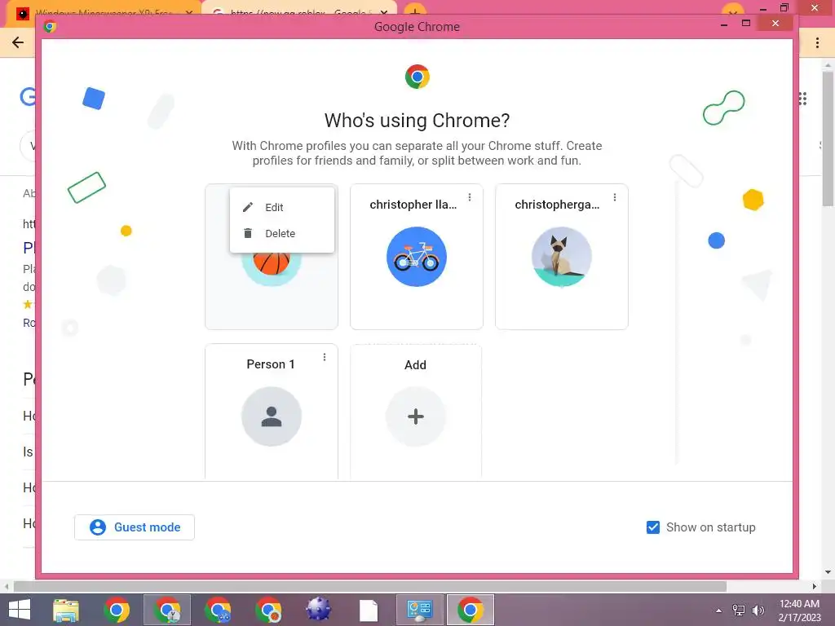Open Chrome with basketball badge on taskbar
The width and height of the screenshot is (835, 626).
point(268,610)
